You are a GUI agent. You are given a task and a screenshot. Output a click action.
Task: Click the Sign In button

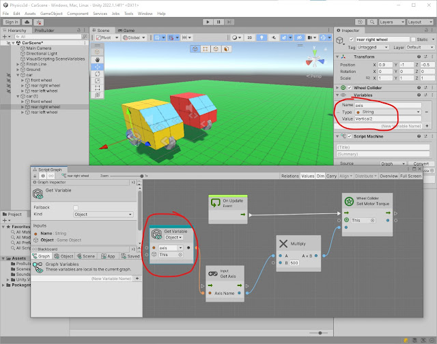(x=12, y=22)
